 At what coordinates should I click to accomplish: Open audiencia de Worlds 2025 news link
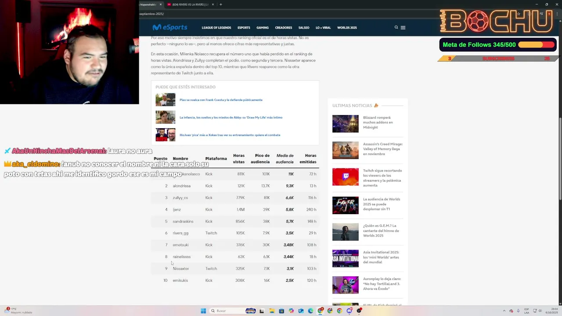coord(382,204)
